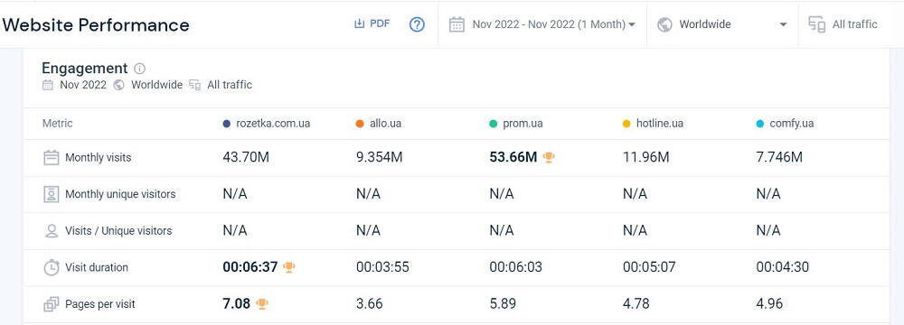
Task: Click the calendar icon in the date selector
Action: tap(457, 24)
